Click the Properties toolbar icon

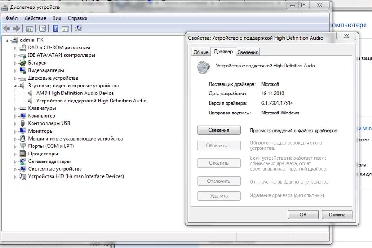(42, 29)
